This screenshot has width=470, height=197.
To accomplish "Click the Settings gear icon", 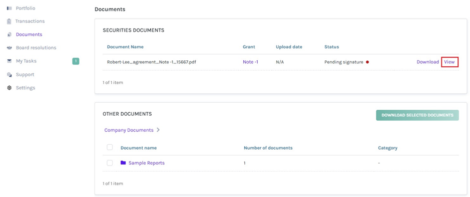I will click(9, 88).
